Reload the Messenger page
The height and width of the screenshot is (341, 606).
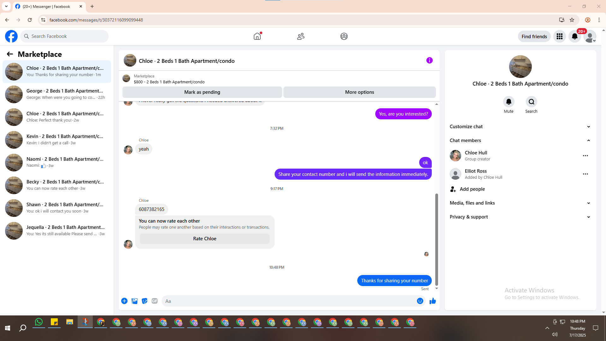30,20
